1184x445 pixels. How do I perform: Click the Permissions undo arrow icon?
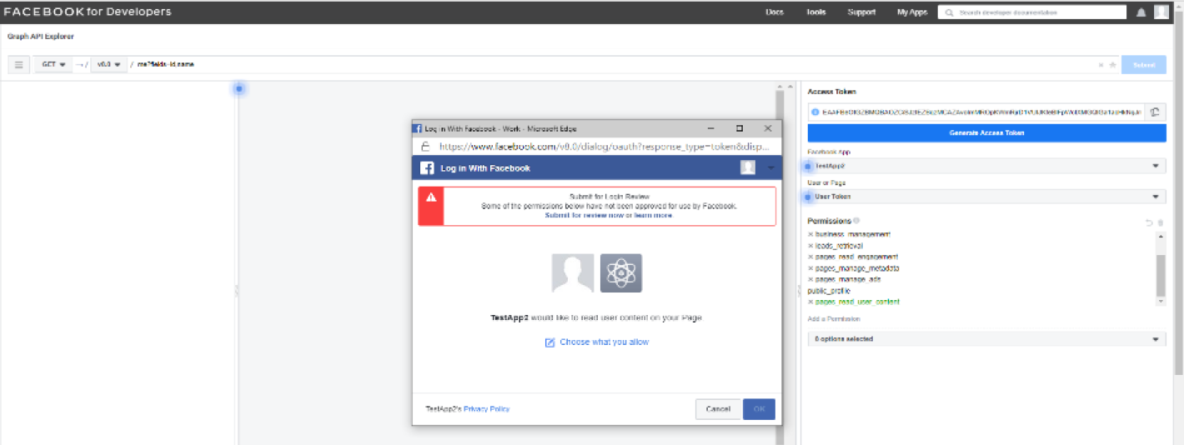(1148, 222)
